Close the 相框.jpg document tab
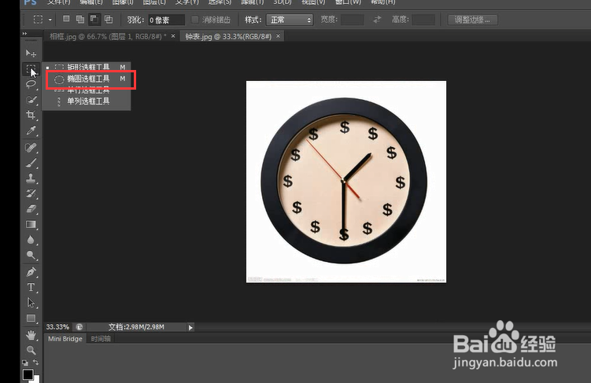Image resolution: width=591 pixels, height=383 pixels. [x=173, y=35]
